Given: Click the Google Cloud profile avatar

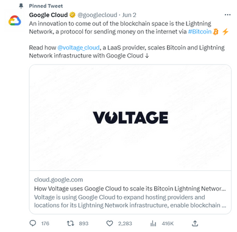Looking at the screenshot, I should point(15,21).
